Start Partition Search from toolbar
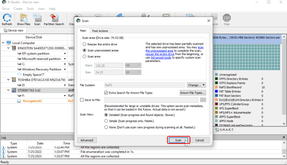This screenshot has width=287, height=165. (54, 18)
